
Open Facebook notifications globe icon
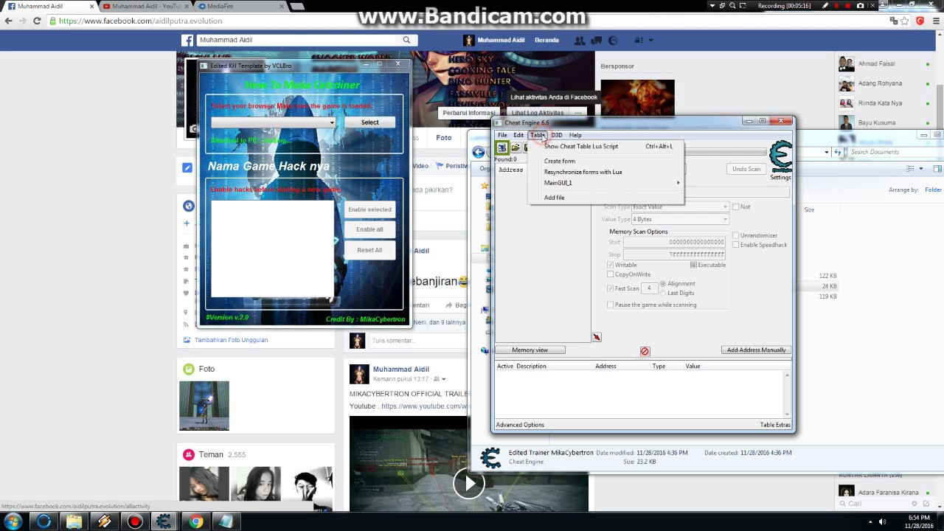(613, 41)
